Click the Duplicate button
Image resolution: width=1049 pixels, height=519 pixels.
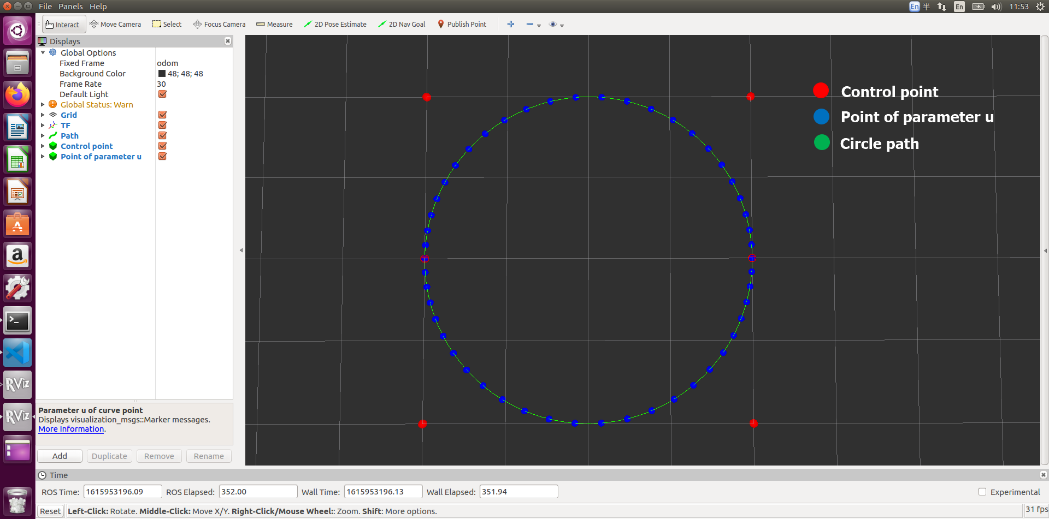coord(109,456)
